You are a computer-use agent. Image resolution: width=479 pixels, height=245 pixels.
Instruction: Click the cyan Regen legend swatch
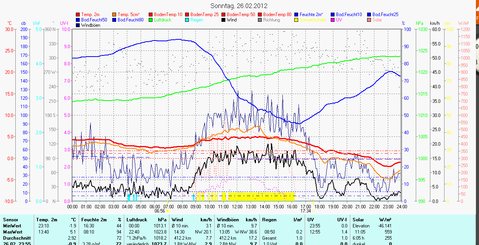(187, 20)
